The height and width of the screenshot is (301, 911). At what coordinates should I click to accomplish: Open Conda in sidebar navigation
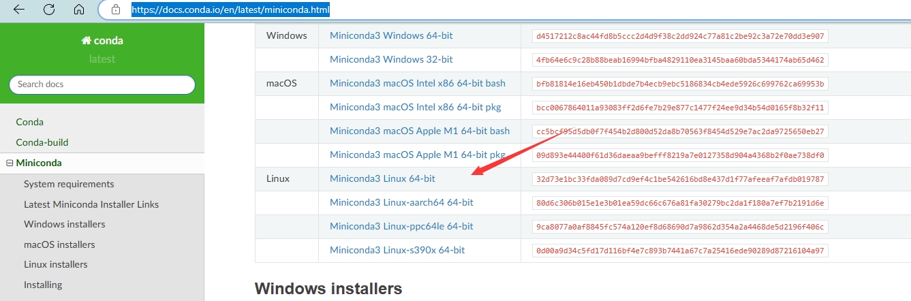point(29,122)
